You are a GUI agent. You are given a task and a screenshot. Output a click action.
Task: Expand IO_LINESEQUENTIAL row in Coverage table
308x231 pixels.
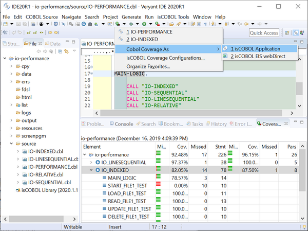91,162
